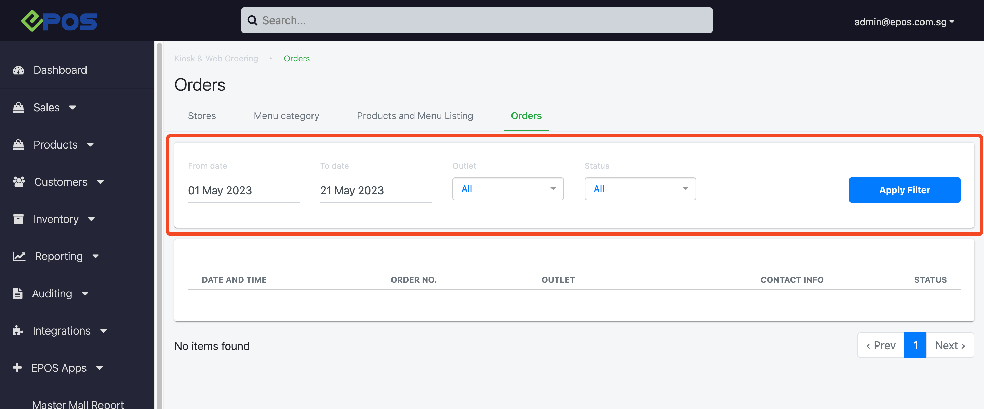Screen dimensions: 984x409
Task: Expand the Integrations menu arrow
Action: point(104,331)
